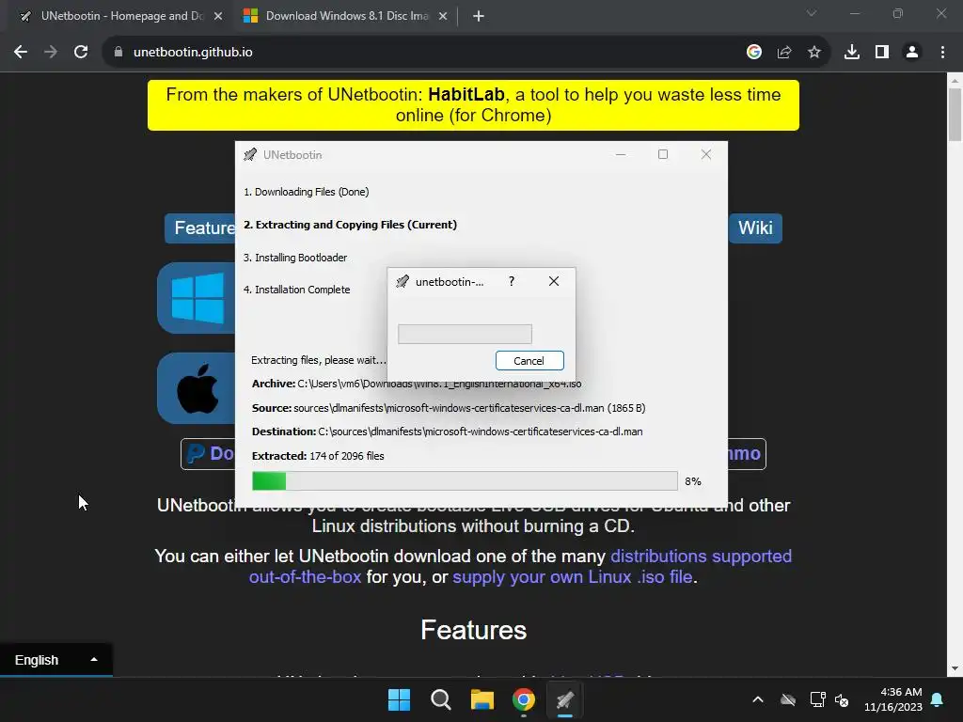Click the Archive path text
Image resolution: width=963 pixels, height=722 pixels.
[x=417, y=384]
